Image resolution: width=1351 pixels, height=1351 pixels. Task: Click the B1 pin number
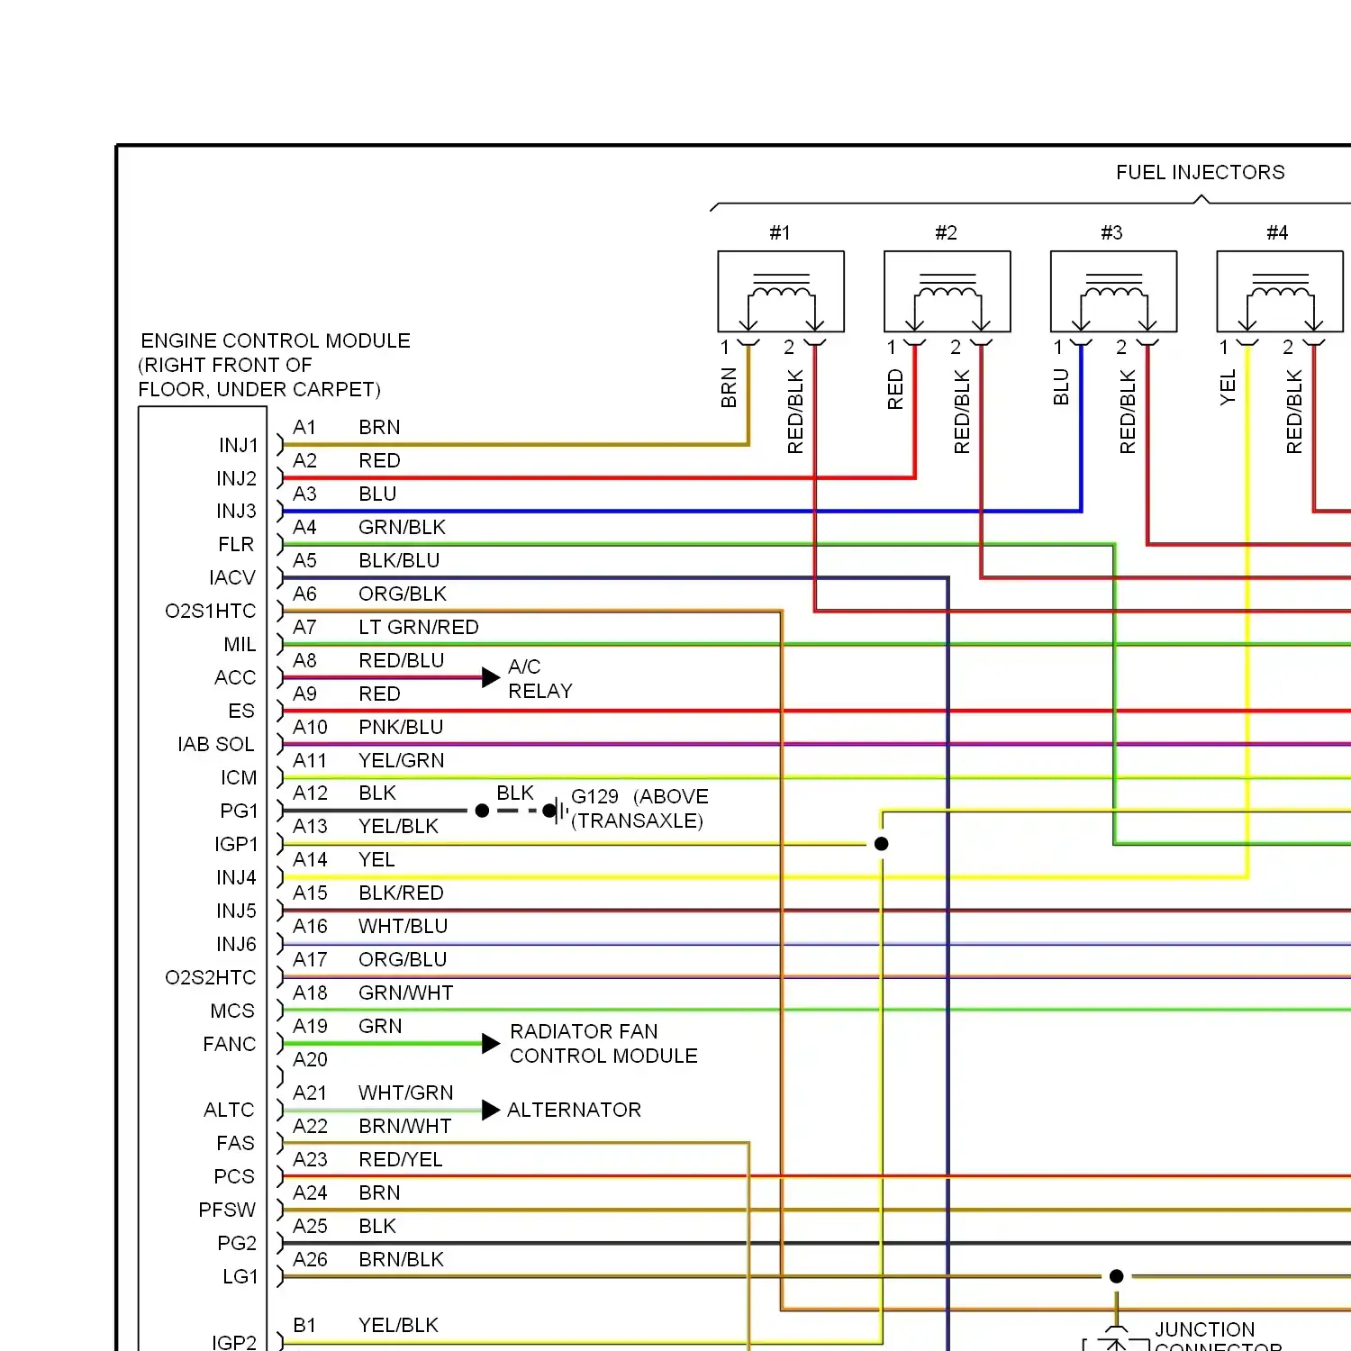pyautogui.click(x=304, y=1325)
